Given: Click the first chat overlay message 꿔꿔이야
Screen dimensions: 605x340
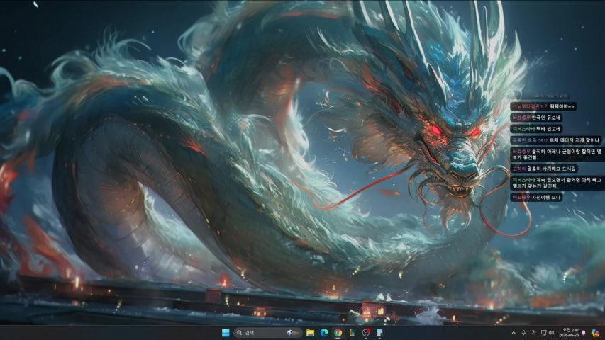Looking at the screenshot, I should (544, 106).
